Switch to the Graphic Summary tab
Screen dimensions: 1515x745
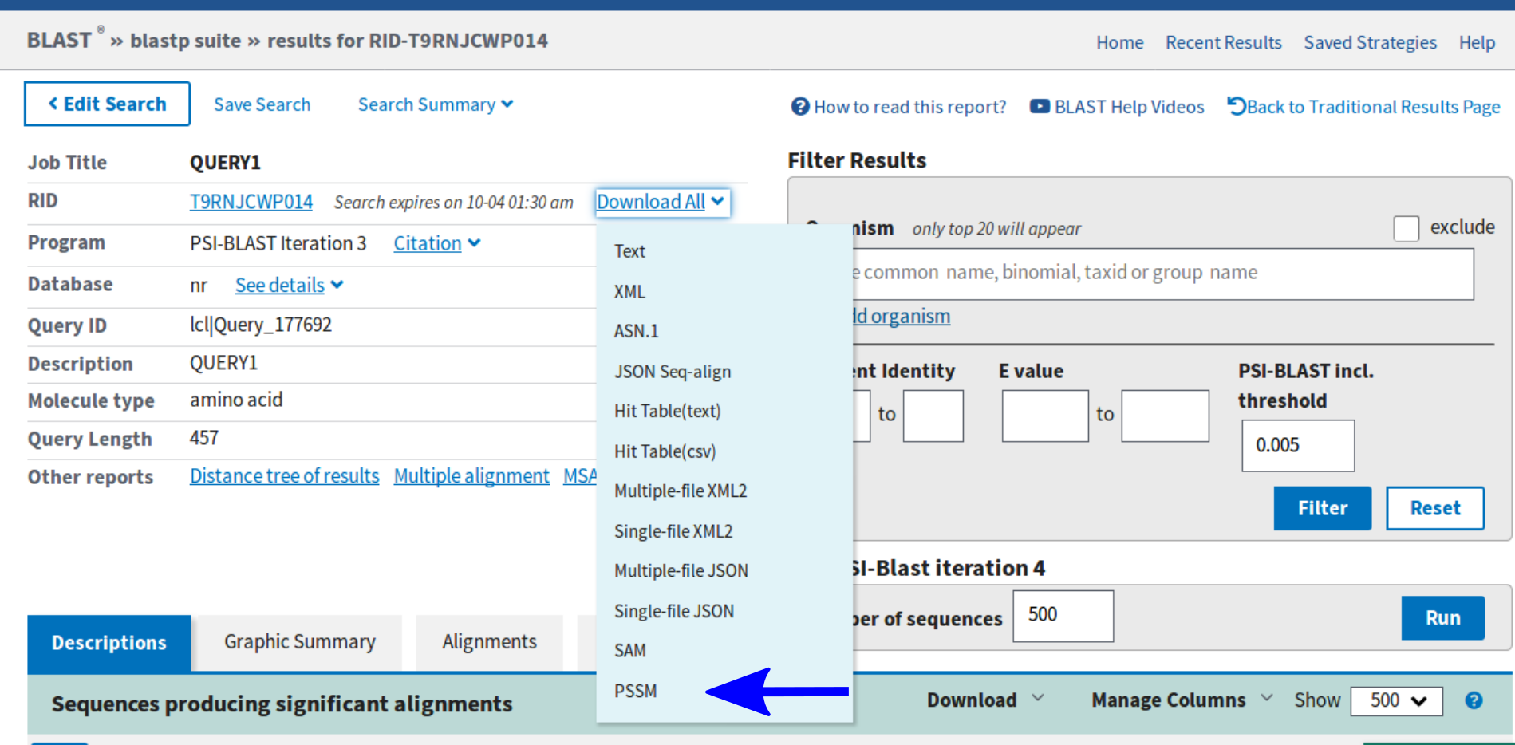[x=299, y=642]
